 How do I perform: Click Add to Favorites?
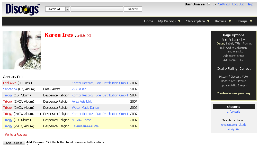click(234, 56)
